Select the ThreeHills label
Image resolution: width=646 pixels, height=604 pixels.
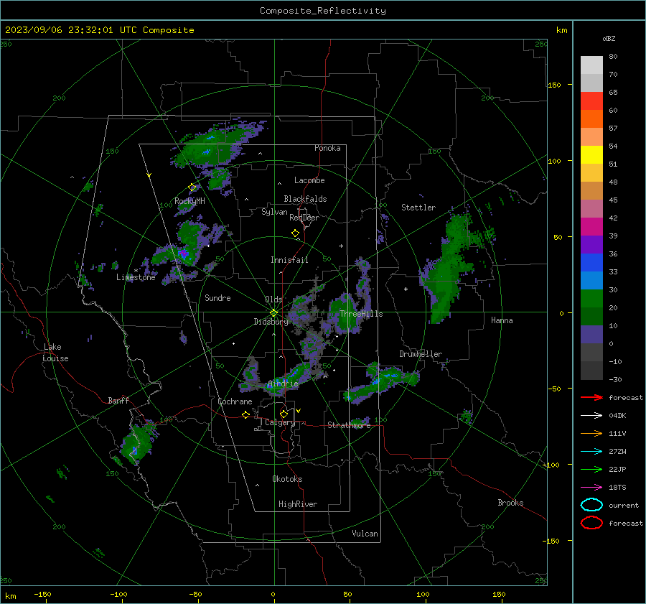pyautogui.click(x=361, y=314)
